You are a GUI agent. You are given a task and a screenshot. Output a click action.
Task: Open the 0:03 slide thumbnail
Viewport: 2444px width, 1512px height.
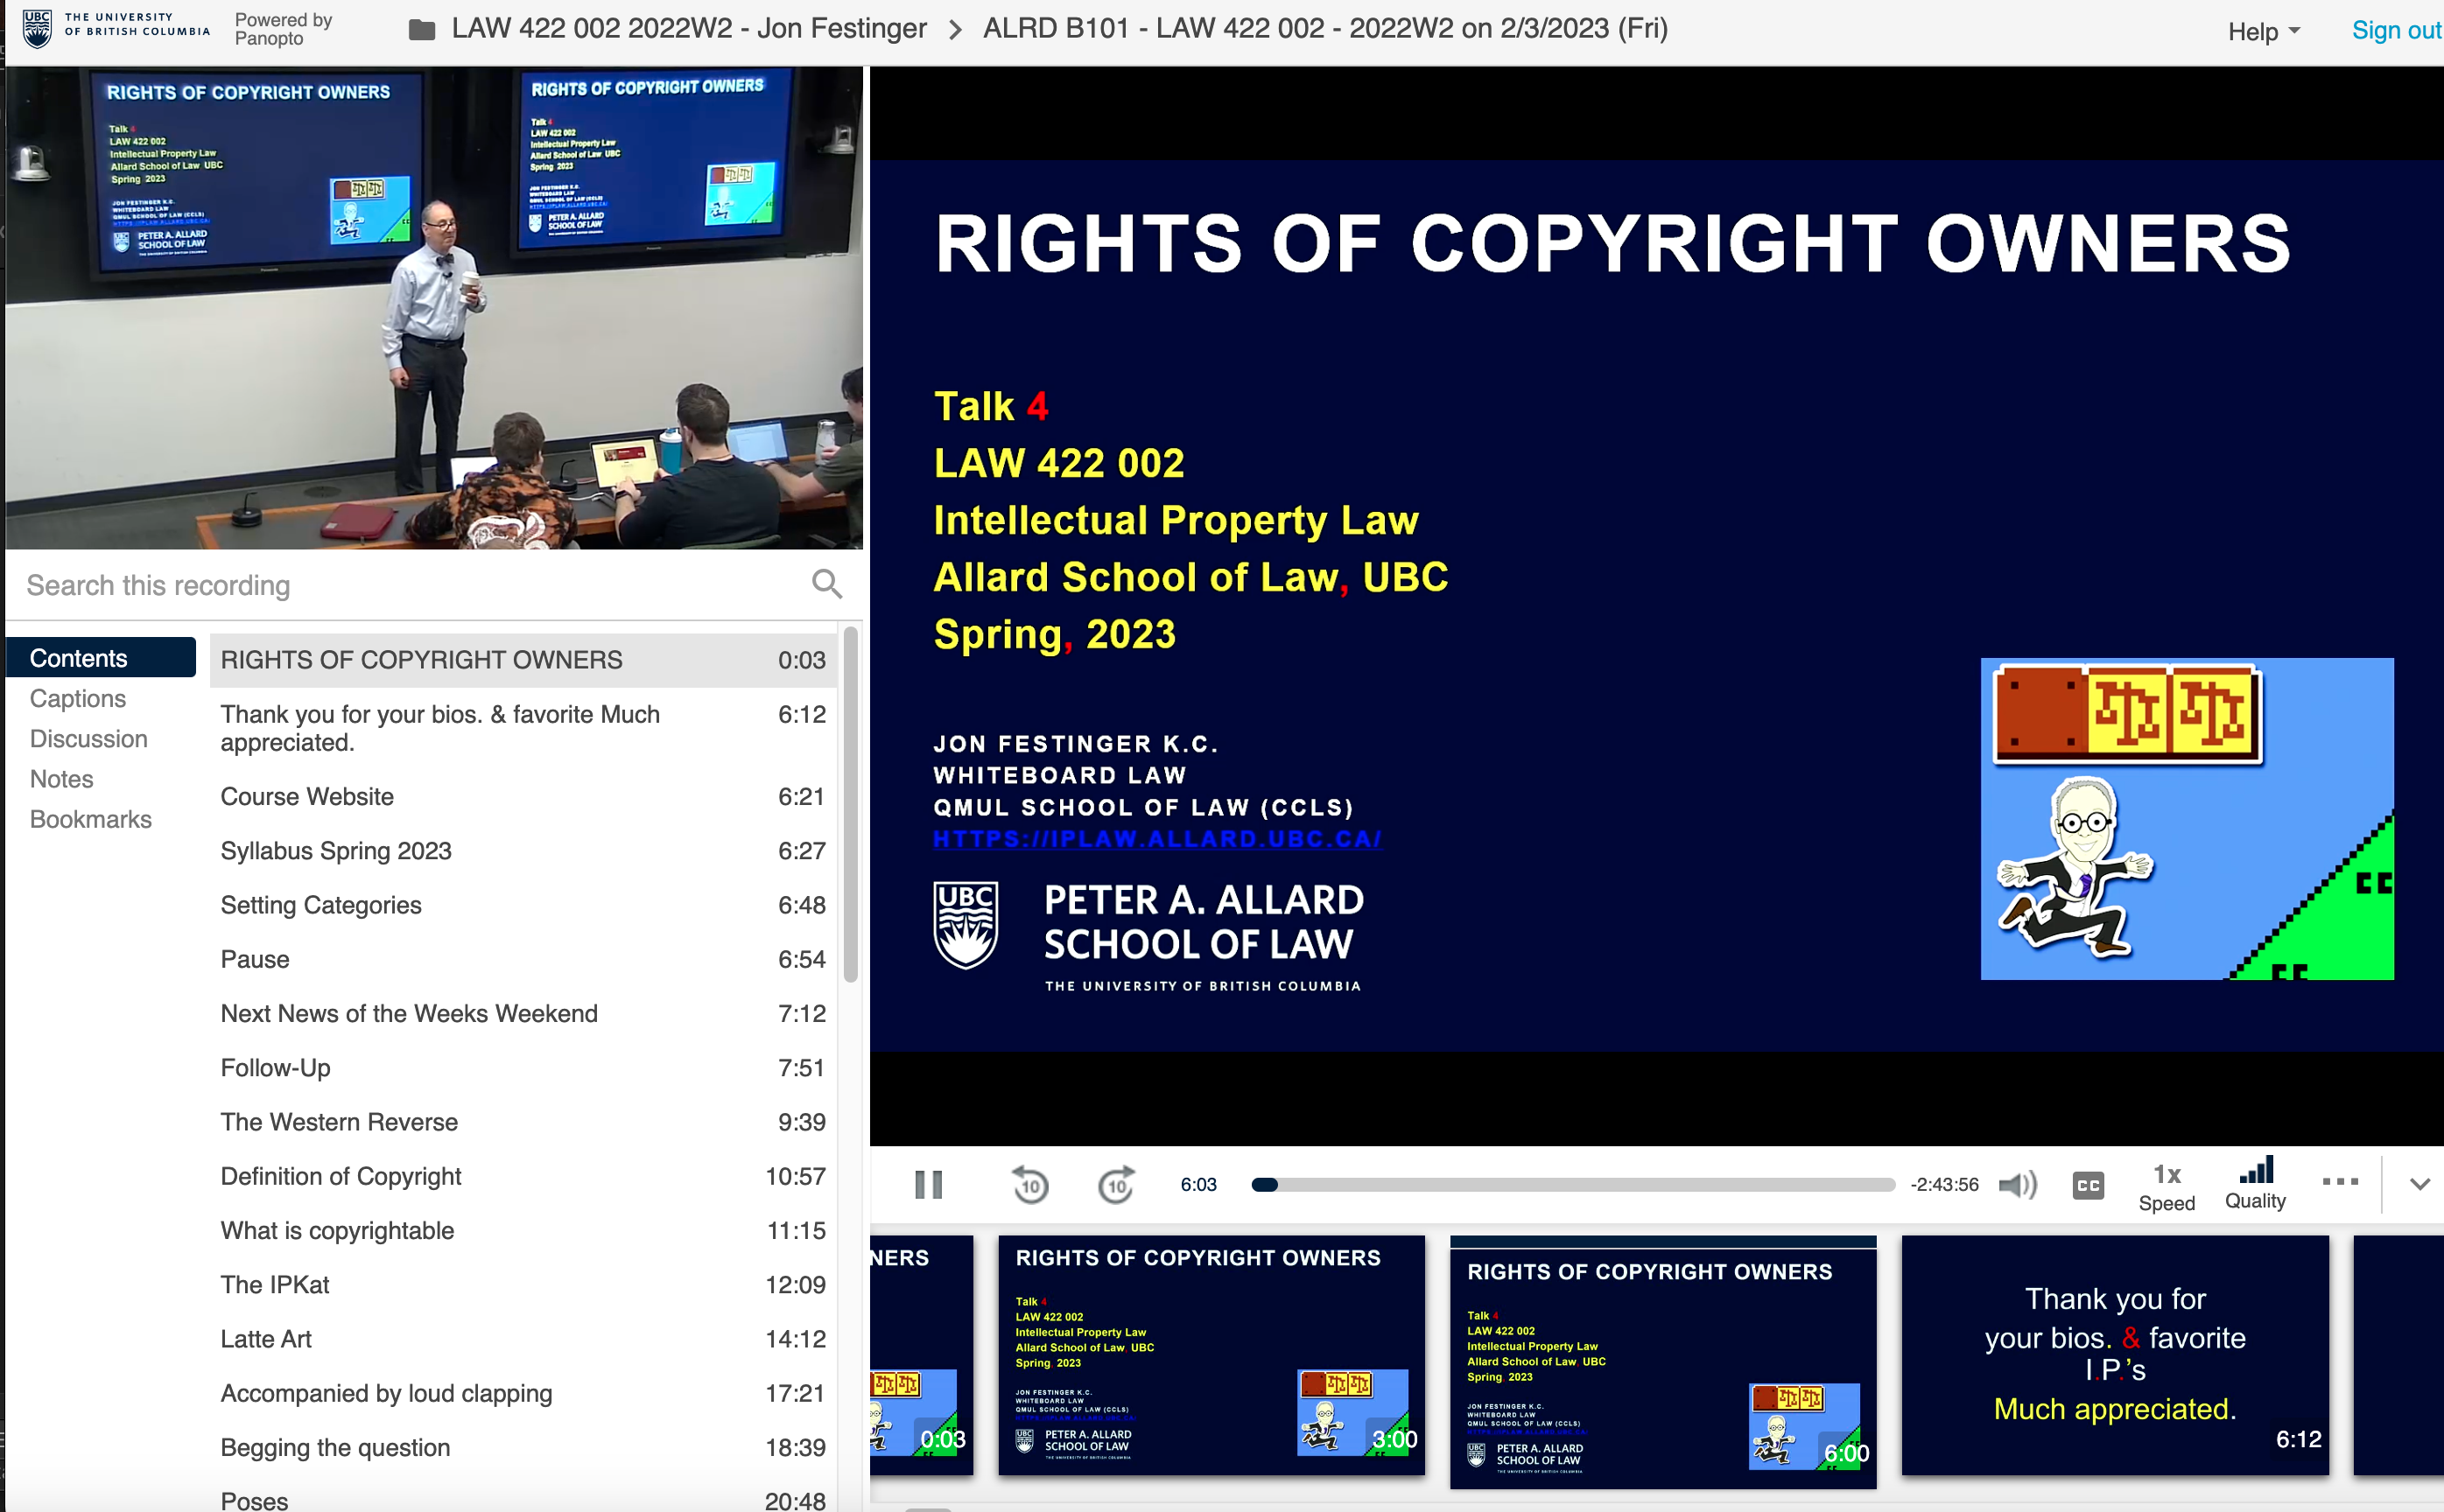[922, 1354]
